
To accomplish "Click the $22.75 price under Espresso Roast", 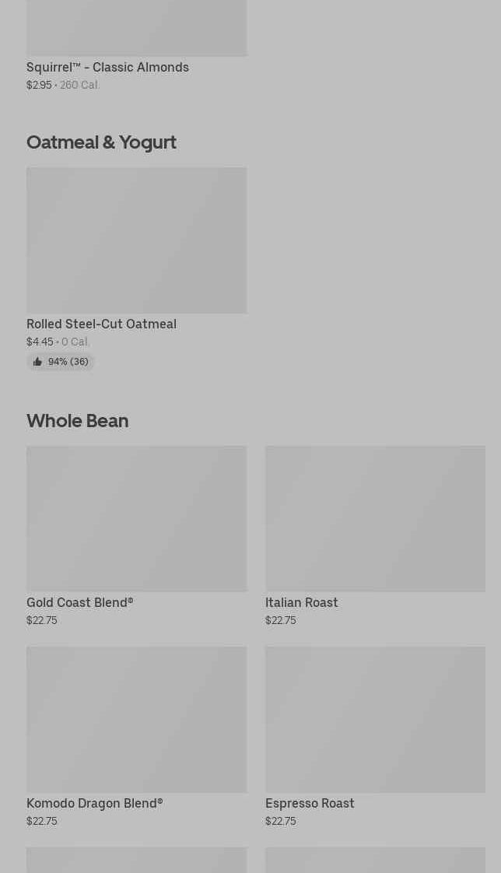I will point(280,821).
